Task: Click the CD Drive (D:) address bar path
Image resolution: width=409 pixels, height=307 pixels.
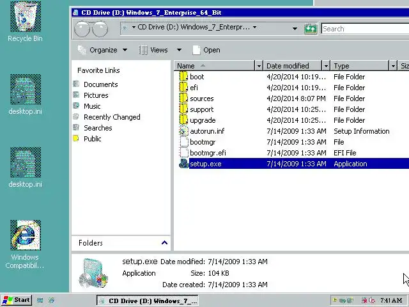Action: point(194,27)
